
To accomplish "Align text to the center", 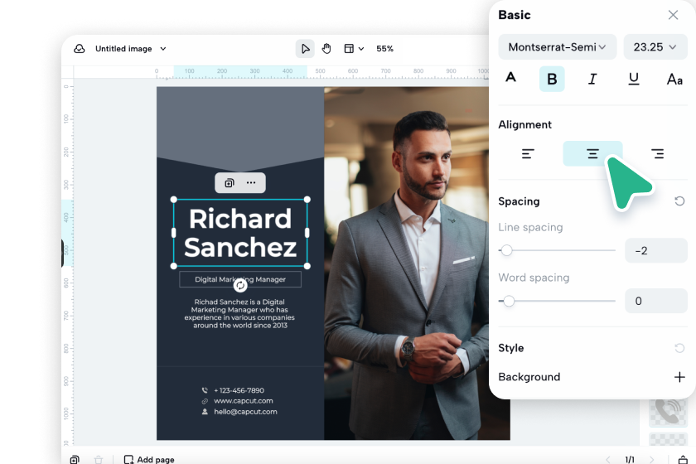I will point(592,153).
